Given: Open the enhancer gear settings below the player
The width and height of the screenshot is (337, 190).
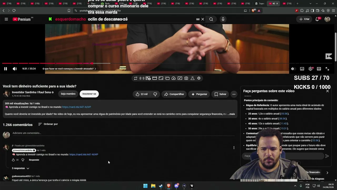Looking at the screenshot, I should (199, 78).
